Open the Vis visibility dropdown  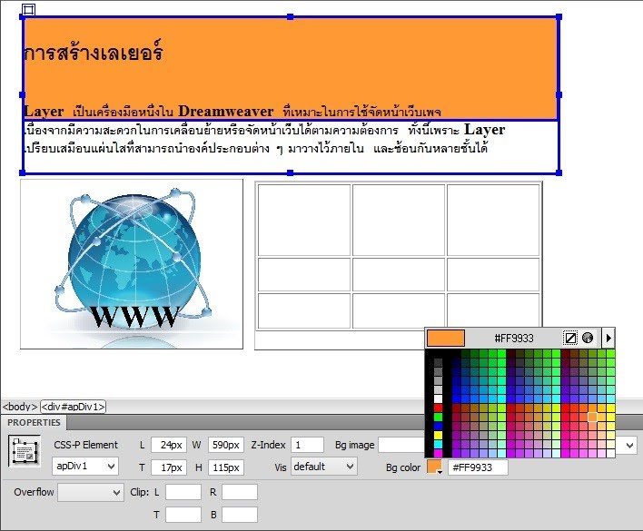pyautogui.click(x=323, y=467)
